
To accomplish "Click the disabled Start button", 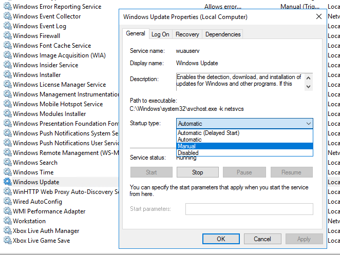I will 152,172.
